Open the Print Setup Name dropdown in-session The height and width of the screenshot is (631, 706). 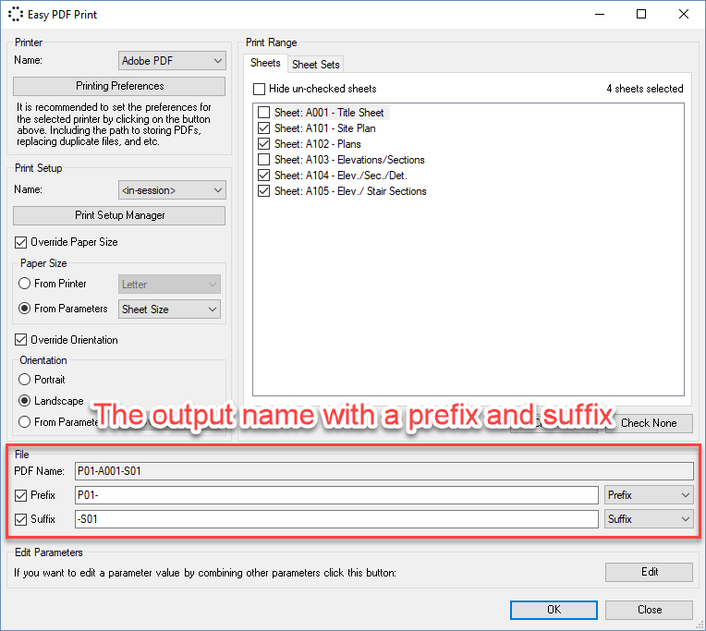click(x=172, y=190)
